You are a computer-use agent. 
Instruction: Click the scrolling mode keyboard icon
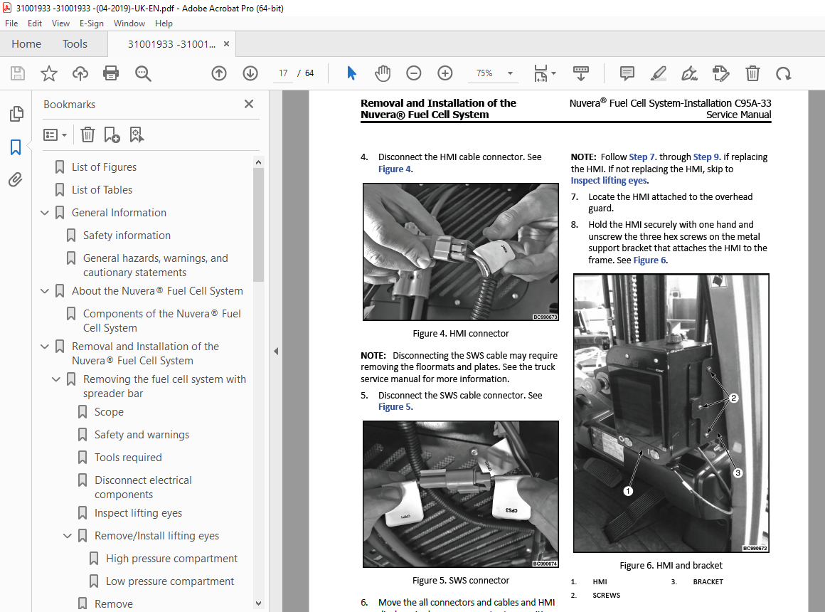tap(581, 73)
